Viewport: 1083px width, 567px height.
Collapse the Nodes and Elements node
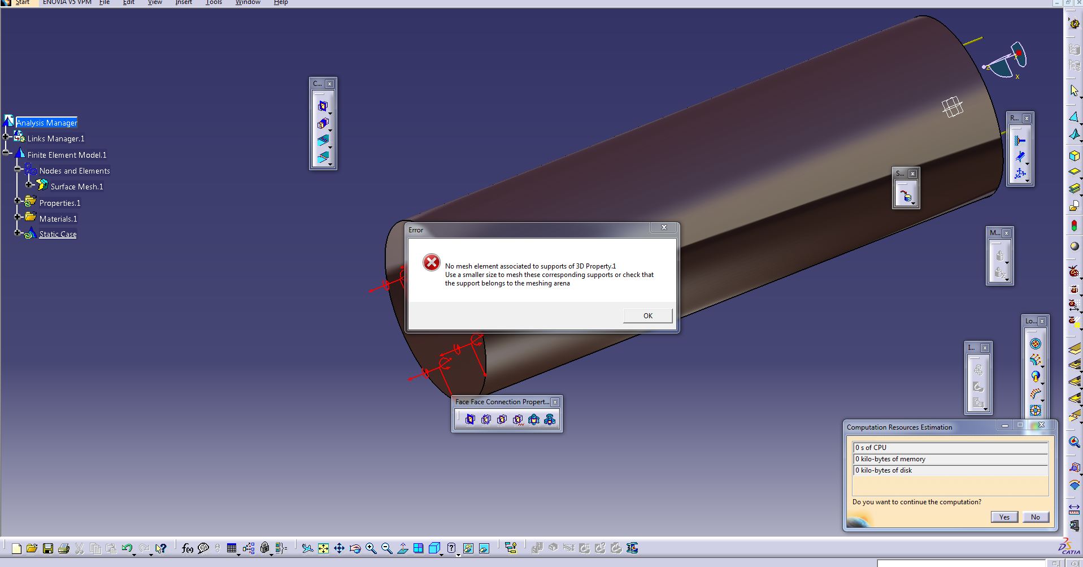[x=18, y=168]
